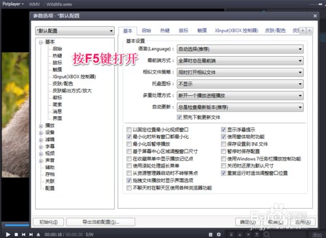
Task: Toggle 拖拽文件播放时显示界面选项 checkbox
Action: (x=129, y=181)
